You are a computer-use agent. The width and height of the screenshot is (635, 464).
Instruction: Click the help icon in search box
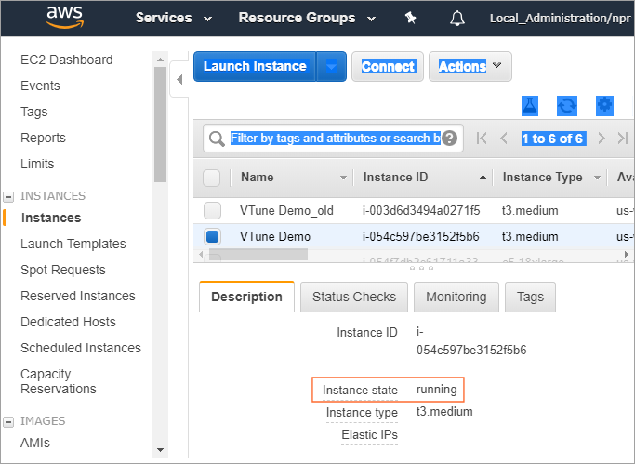point(450,139)
